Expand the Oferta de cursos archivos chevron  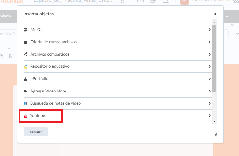coord(209,42)
